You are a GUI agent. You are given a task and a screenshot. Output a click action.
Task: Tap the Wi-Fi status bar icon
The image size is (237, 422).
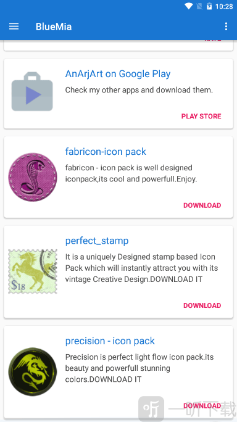tap(188, 6)
